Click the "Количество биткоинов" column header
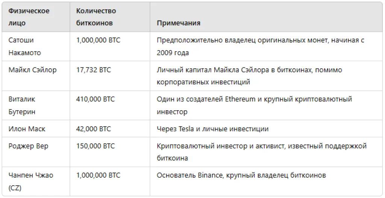Image resolution: width=385 pixels, height=198 pixels. tap(96, 17)
